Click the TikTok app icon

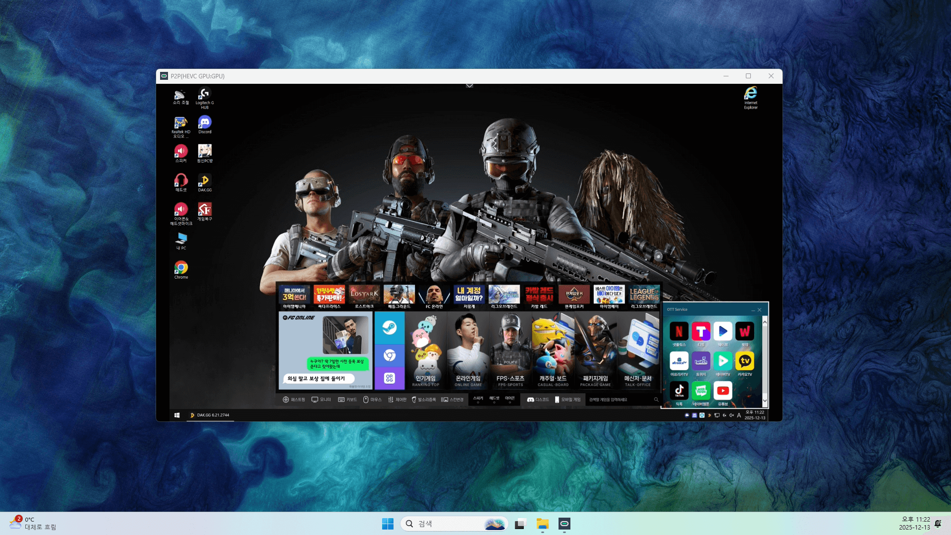(679, 391)
